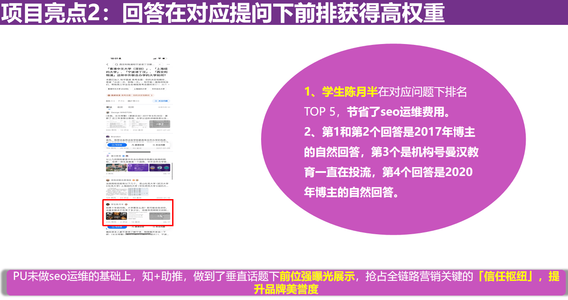
Task: Open the +82 image thumbnail
Action: 160,124
